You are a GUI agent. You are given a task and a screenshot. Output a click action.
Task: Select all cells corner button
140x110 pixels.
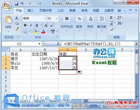[6, 49]
